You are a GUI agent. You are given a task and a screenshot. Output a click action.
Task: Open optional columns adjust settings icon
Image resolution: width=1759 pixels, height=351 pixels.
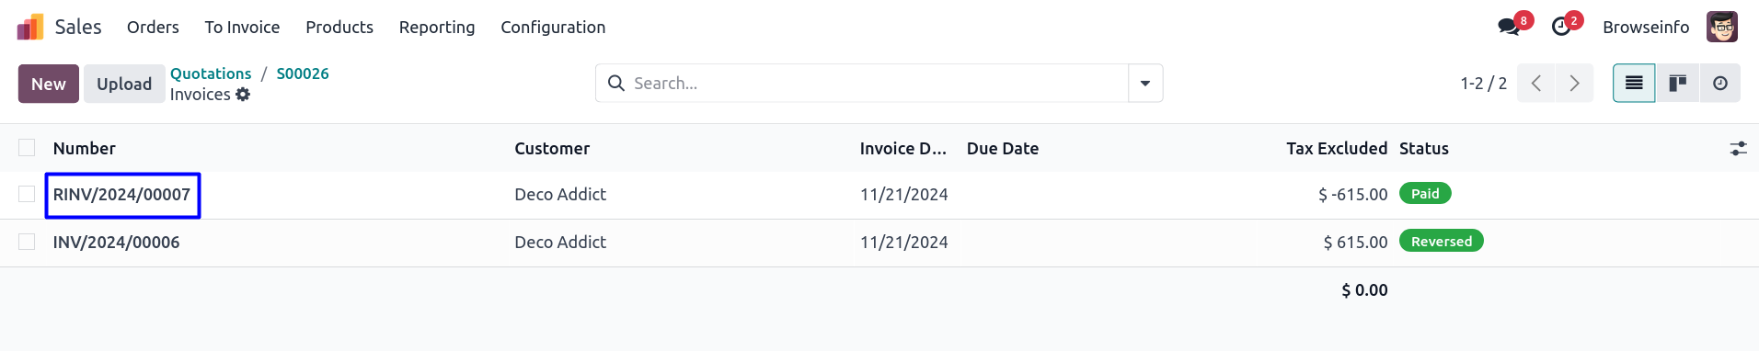(1738, 148)
